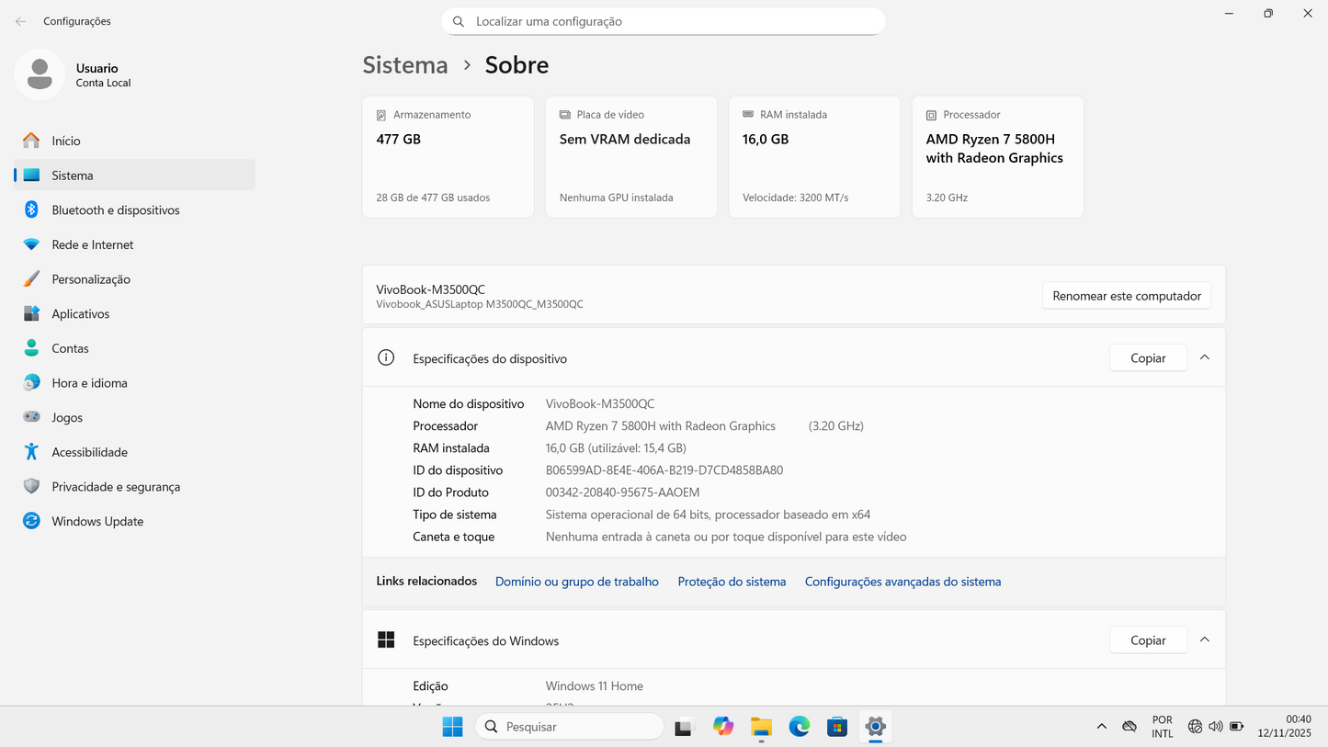Open Privacidade e segurança settings
Image resolution: width=1328 pixels, height=747 pixels.
[115, 486]
